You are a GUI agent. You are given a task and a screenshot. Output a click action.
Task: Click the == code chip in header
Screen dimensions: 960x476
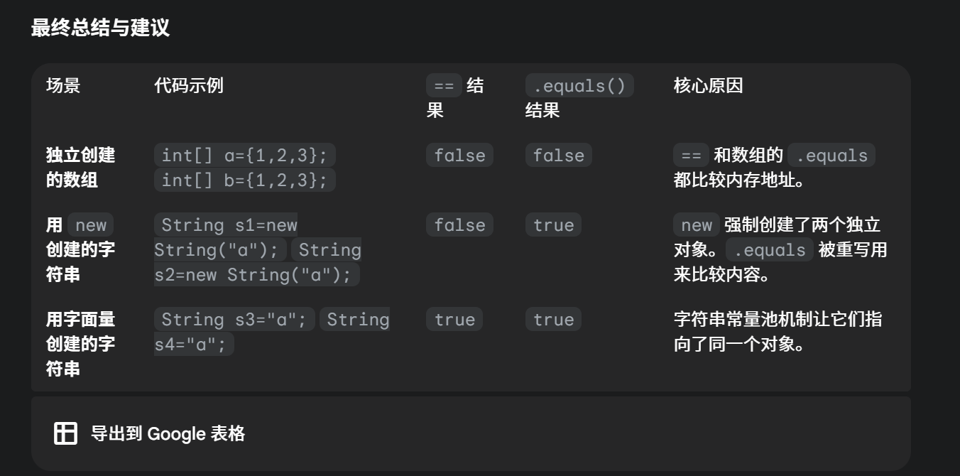444,86
